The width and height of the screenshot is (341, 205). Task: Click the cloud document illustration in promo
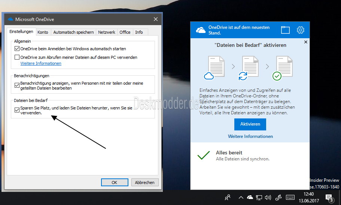[214, 68]
